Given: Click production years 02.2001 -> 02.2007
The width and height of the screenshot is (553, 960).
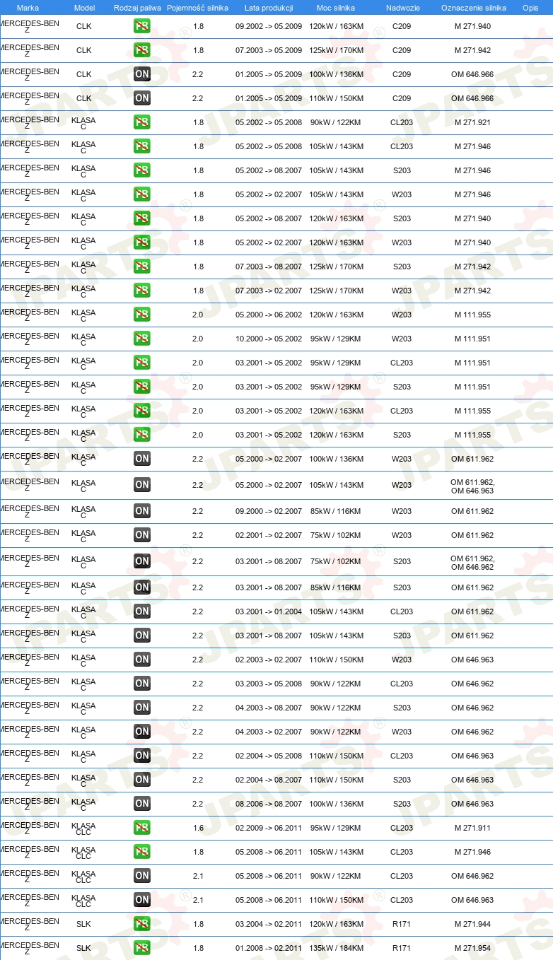Looking at the screenshot, I should tap(269, 535).
